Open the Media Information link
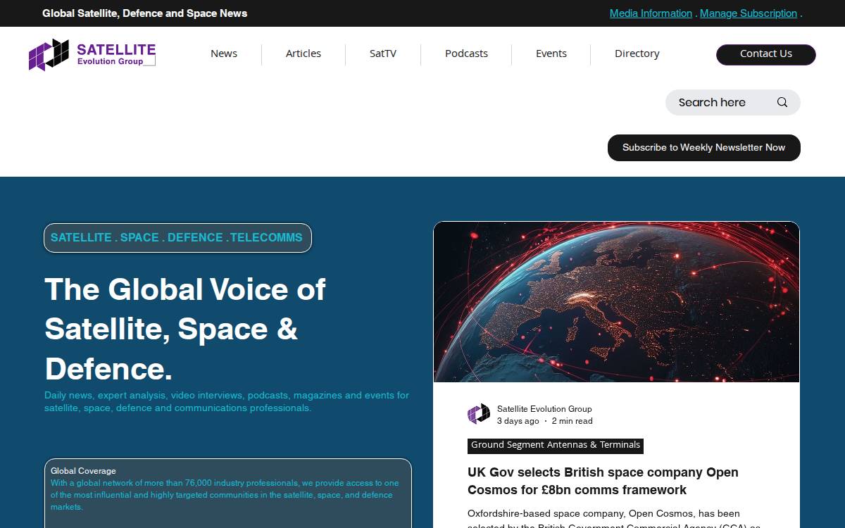Image resolution: width=845 pixels, height=528 pixels. tap(651, 13)
